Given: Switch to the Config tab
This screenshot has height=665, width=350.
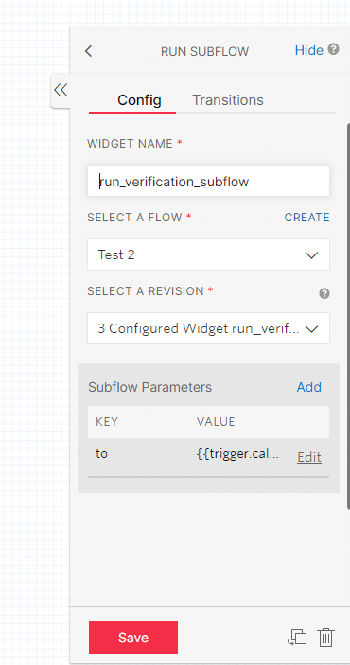Looking at the screenshot, I should [139, 100].
